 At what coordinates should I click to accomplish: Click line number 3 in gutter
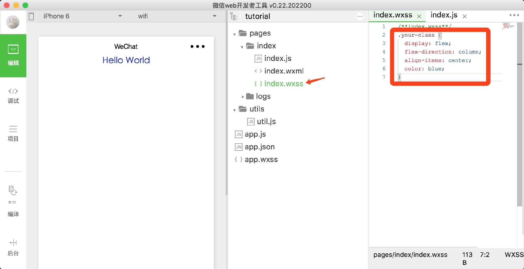(384, 43)
